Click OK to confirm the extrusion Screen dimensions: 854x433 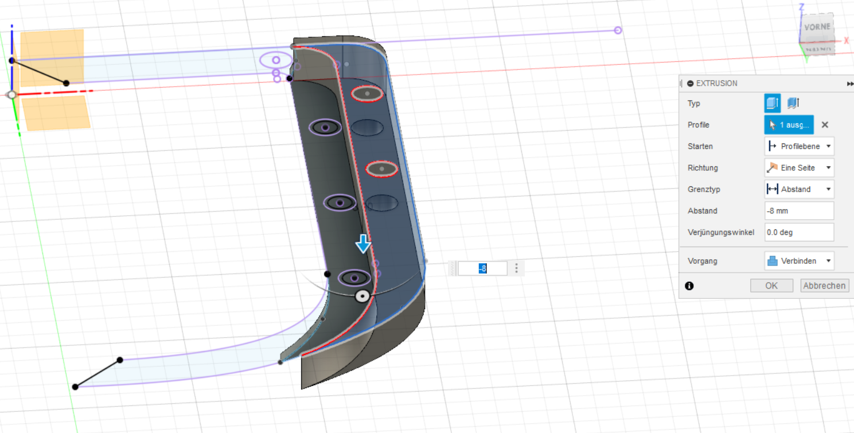(771, 286)
